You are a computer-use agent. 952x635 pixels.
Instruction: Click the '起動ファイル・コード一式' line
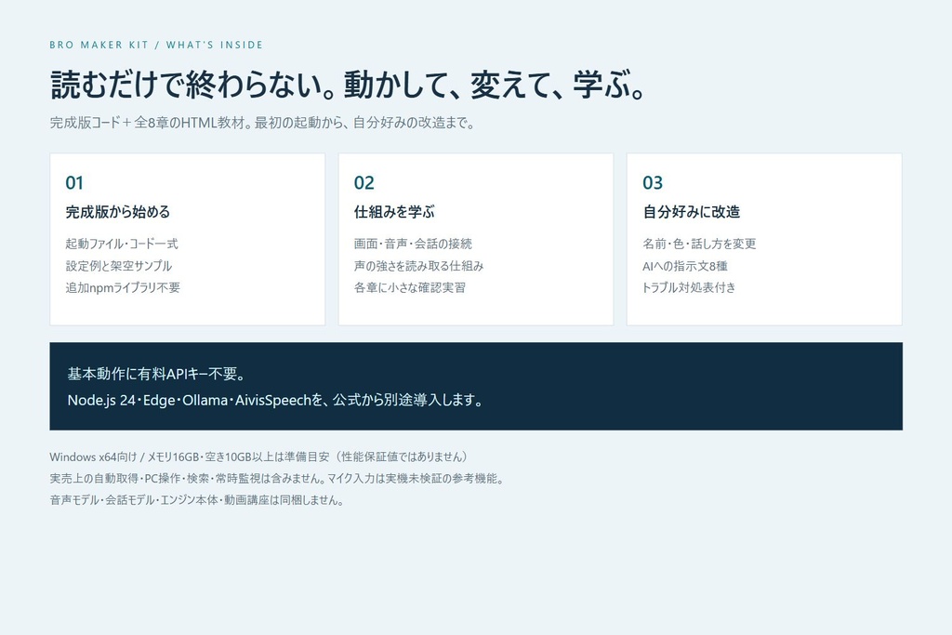pos(122,244)
